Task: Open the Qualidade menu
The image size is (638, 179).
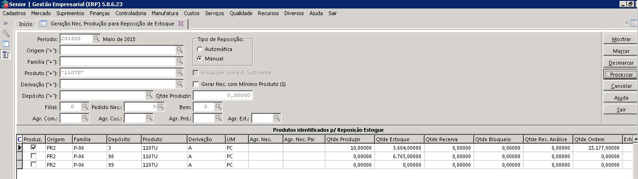Action: 241,13
